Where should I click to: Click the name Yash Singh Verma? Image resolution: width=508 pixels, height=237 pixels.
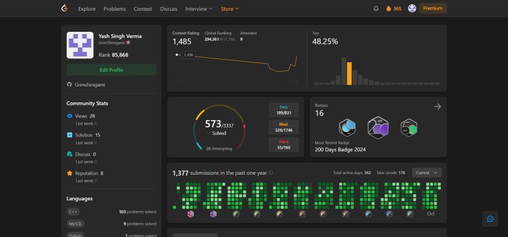(120, 36)
